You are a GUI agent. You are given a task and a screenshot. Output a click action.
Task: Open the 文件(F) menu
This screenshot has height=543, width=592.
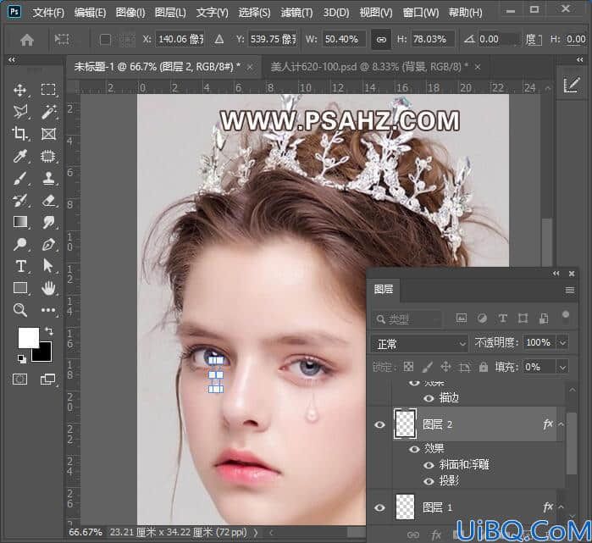tap(48, 13)
